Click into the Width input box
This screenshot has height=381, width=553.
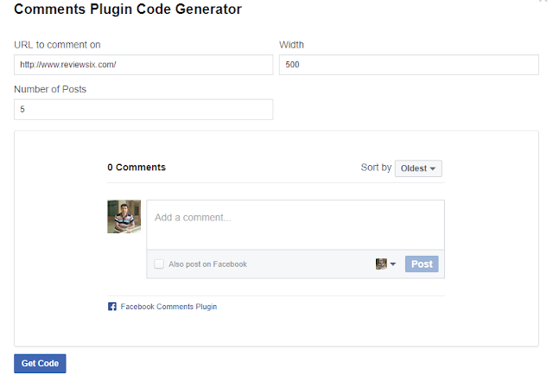[409, 65]
